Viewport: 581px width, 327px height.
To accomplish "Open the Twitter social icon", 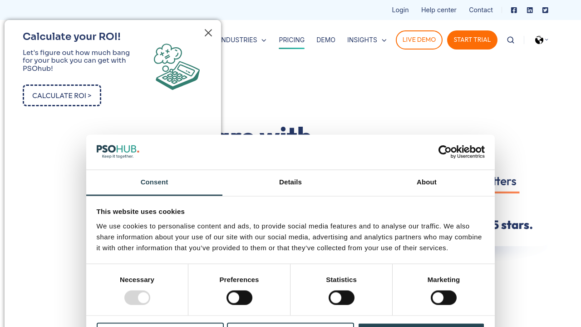I will [545, 10].
